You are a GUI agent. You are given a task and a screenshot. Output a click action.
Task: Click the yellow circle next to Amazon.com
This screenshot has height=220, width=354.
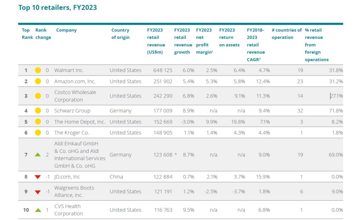coord(38,81)
